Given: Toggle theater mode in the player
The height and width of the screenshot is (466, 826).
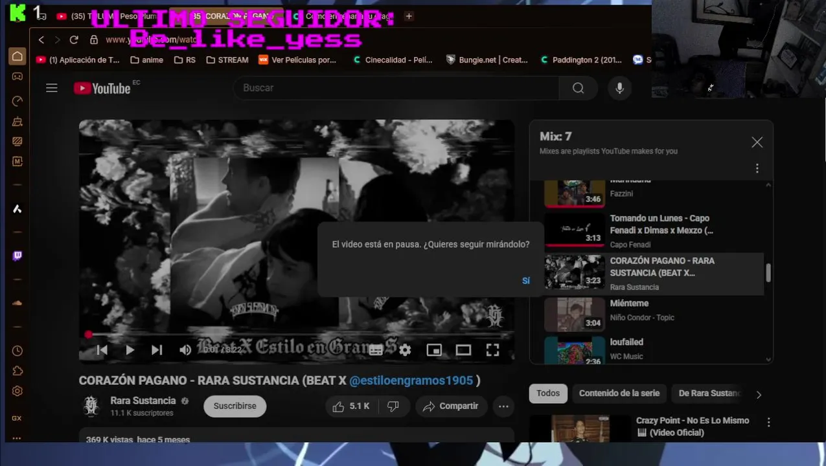Looking at the screenshot, I should coord(463,350).
